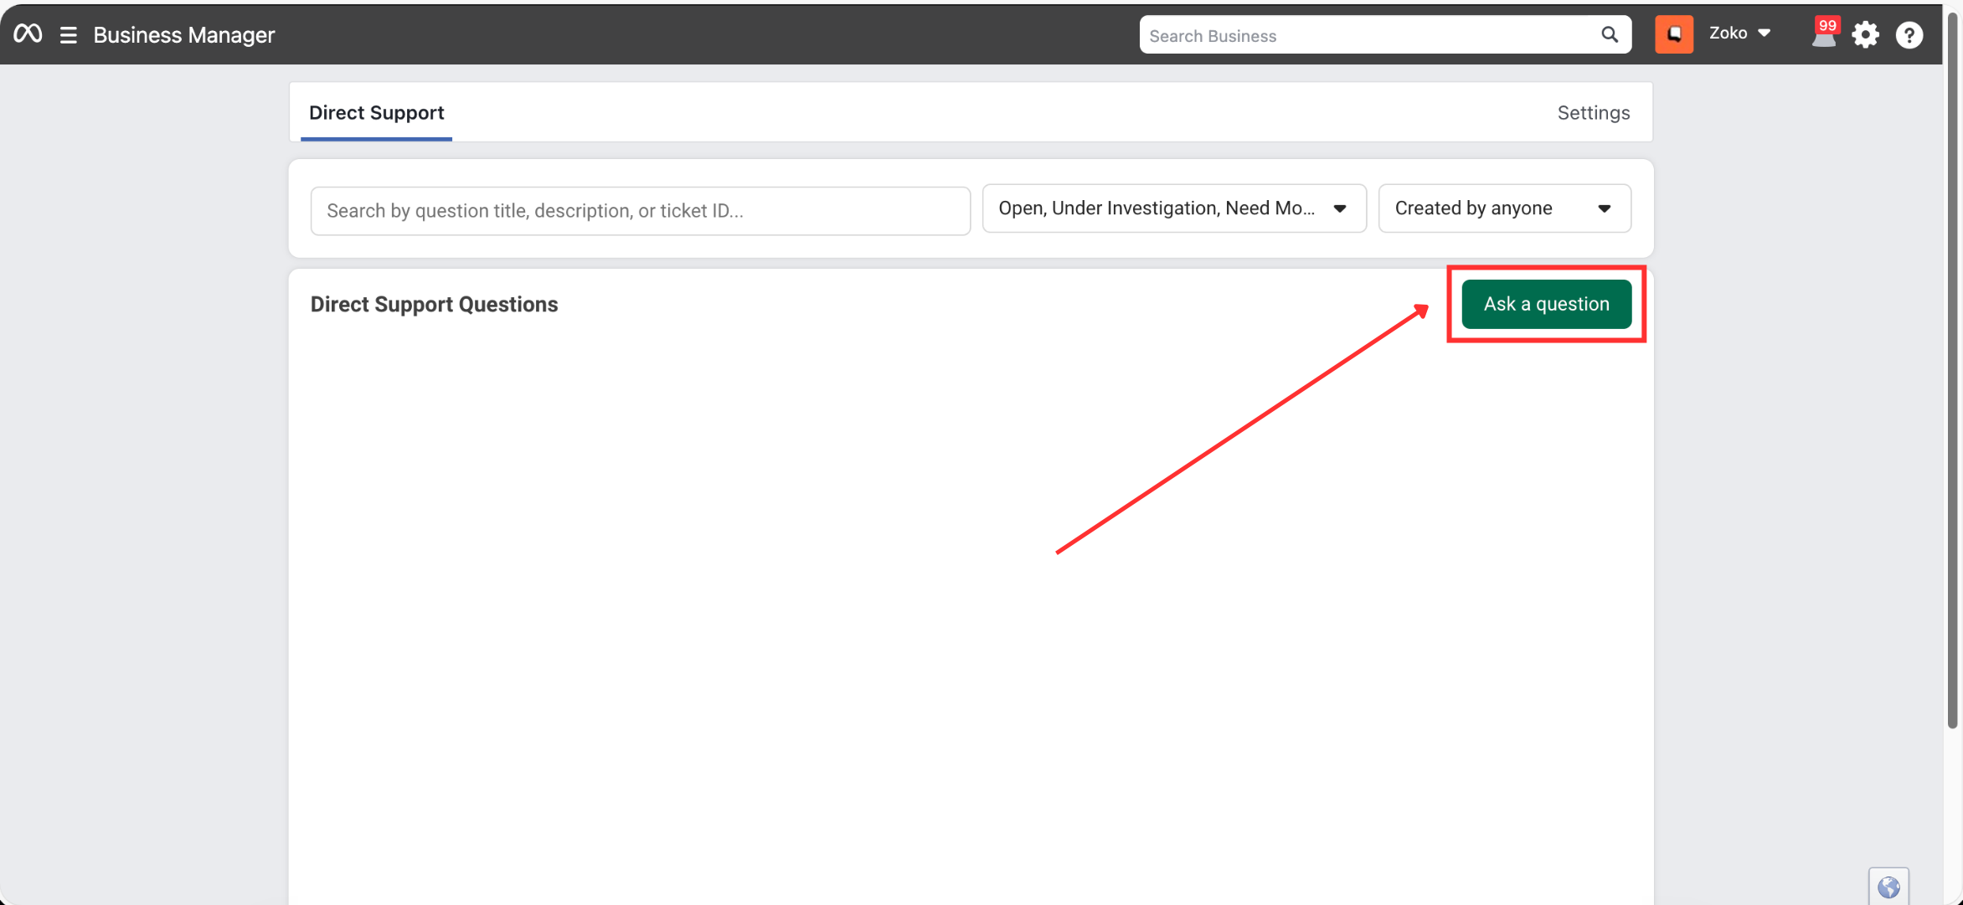1963x905 pixels.
Task: Click the search magnifier icon
Action: 1609,35
